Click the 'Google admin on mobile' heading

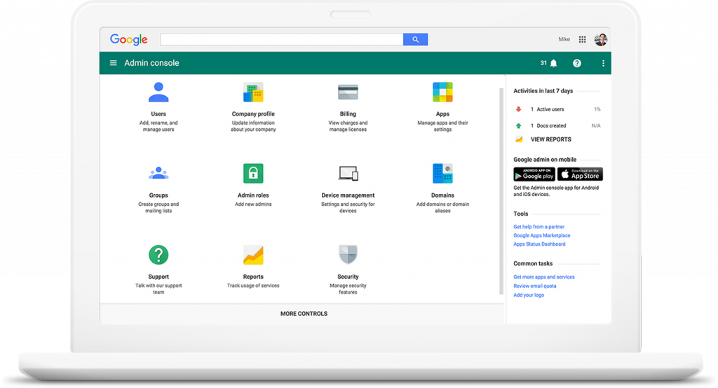click(x=545, y=160)
